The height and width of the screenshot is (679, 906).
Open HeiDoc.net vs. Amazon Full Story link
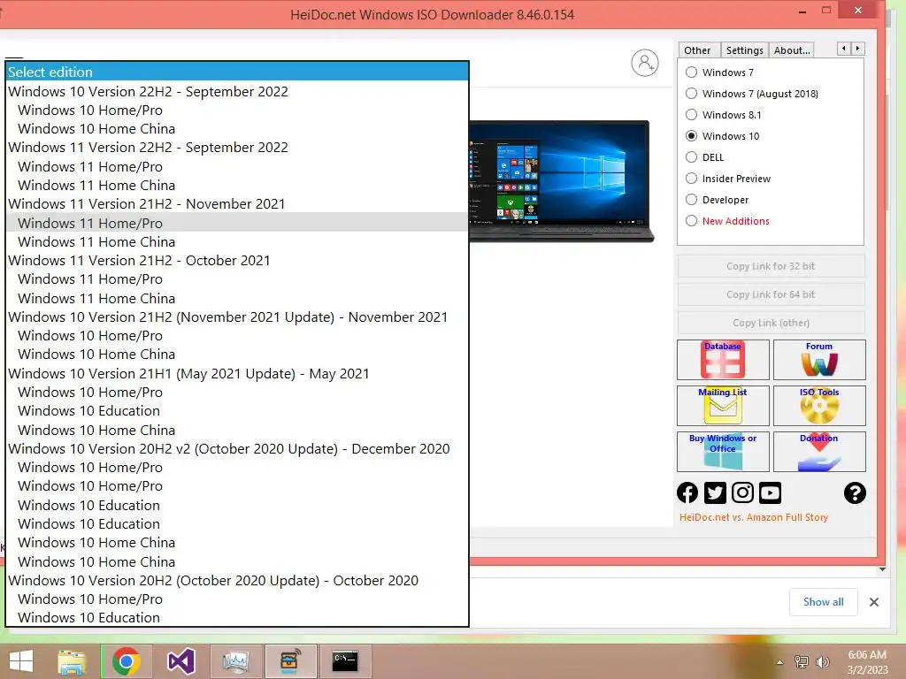point(754,517)
